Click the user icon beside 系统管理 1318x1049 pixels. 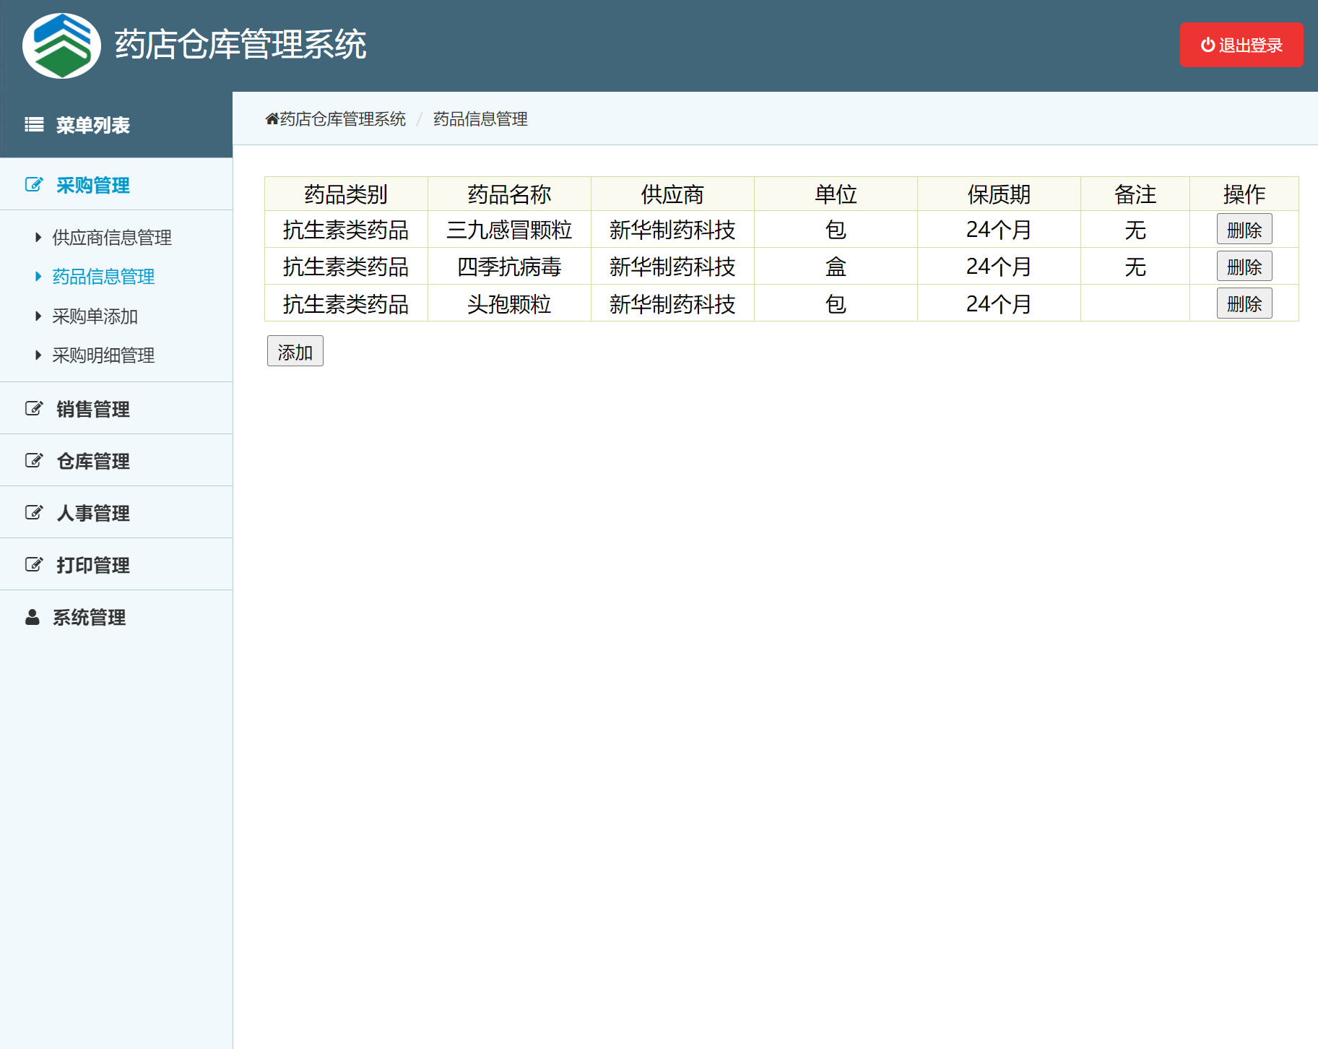pos(32,617)
